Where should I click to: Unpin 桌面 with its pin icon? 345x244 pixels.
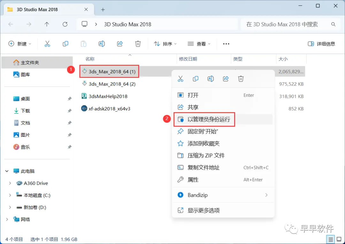[70, 99]
